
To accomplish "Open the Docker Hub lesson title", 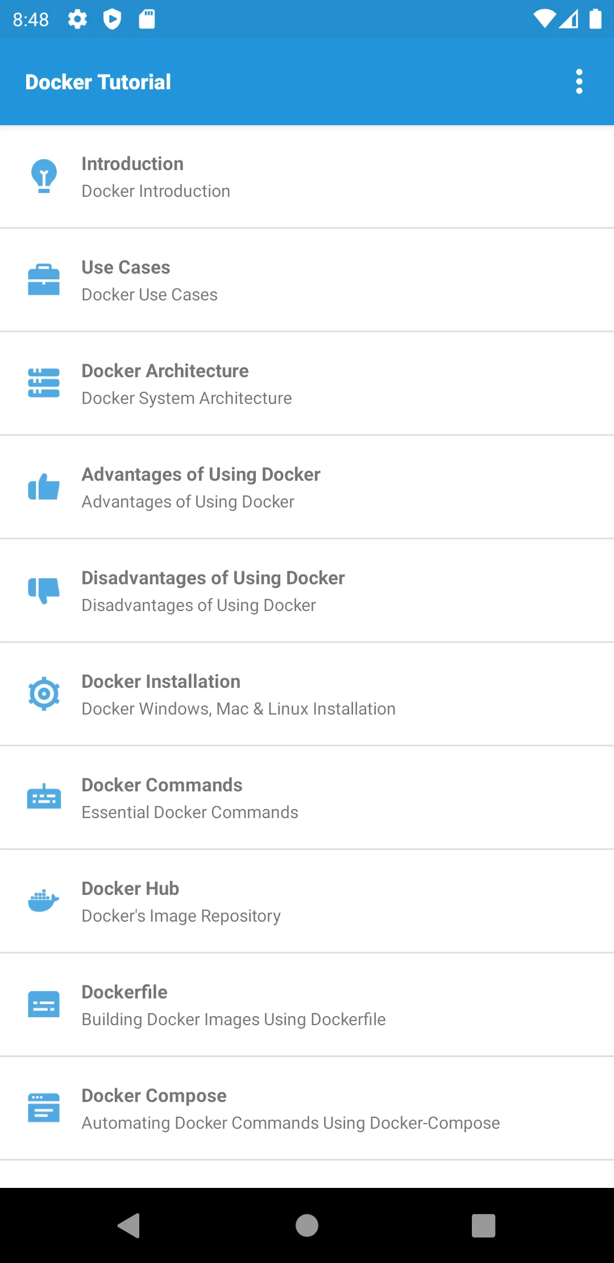I will click(x=130, y=889).
